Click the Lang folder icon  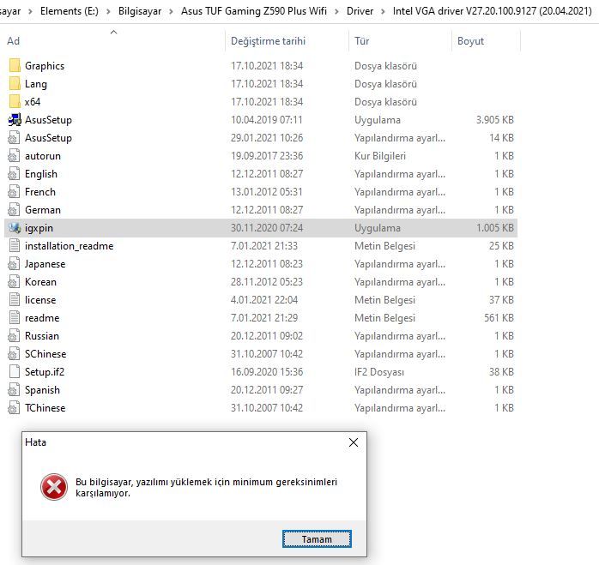coord(15,84)
